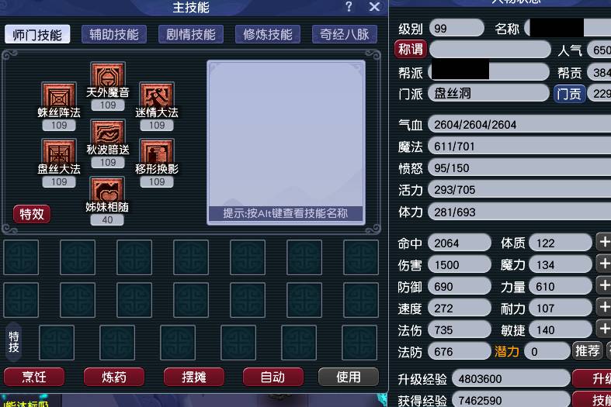
Task: Click the 炼药 button
Action: point(114,377)
